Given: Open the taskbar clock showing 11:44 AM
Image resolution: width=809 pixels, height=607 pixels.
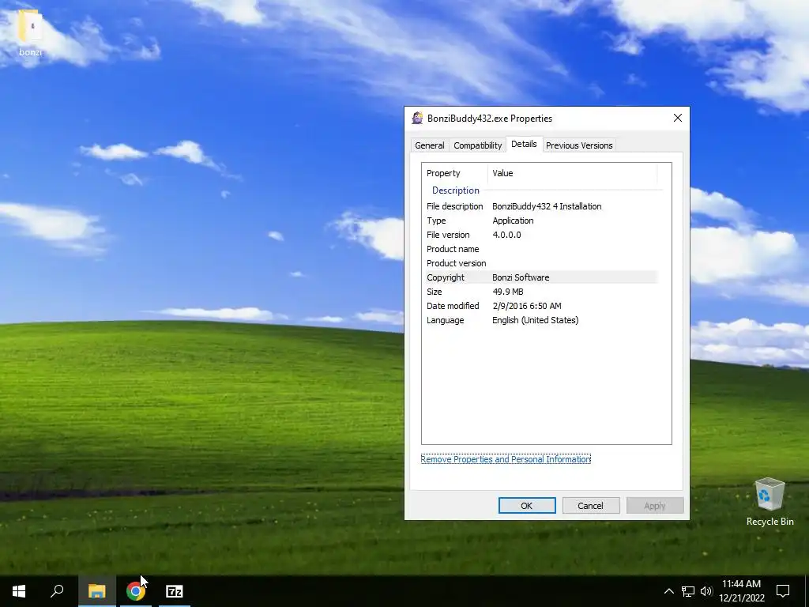Looking at the screenshot, I should 741,591.
